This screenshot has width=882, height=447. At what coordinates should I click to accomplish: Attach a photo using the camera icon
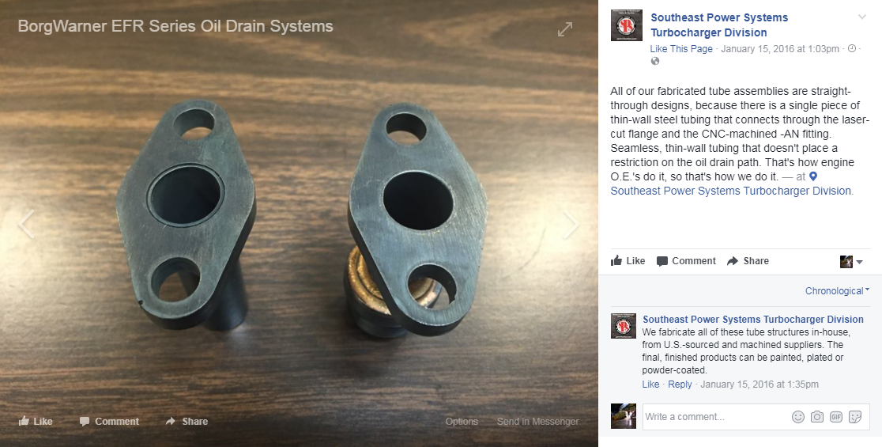pyautogui.click(x=816, y=417)
